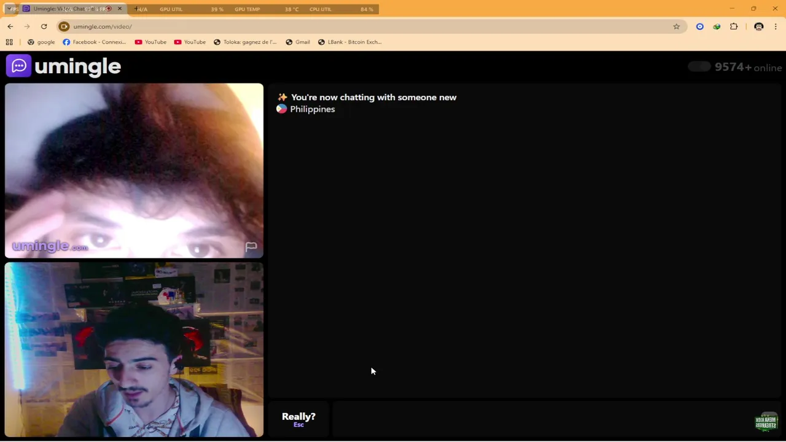The image size is (786, 442).
Task: Open the Toloka: gagnez de l'... bookmark
Action: click(245, 42)
